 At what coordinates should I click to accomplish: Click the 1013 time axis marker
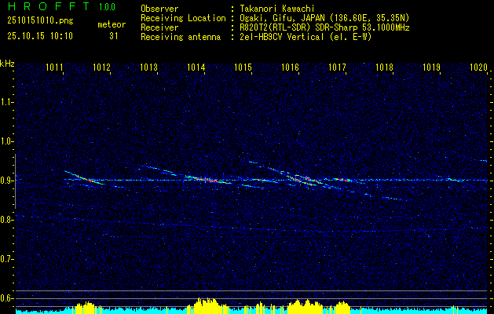click(x=148, y=67)
